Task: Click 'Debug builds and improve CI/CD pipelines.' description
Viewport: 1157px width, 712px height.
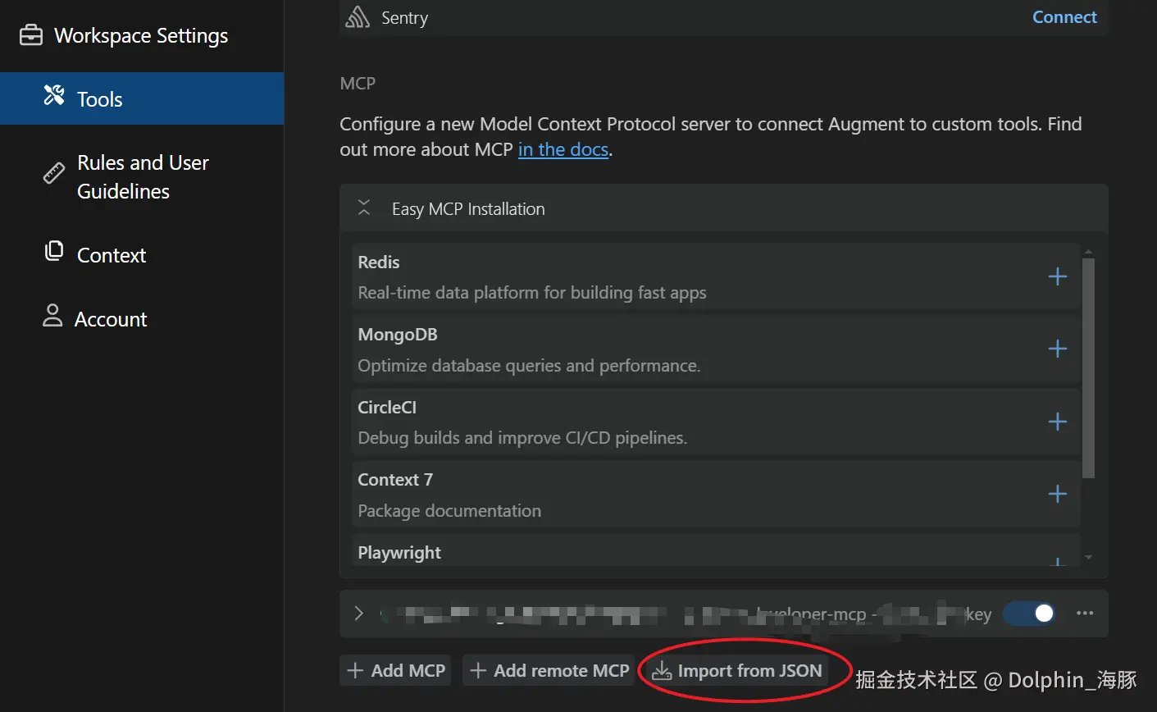Action: pos(522,438)
